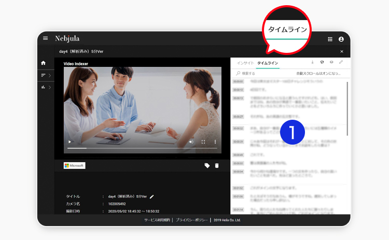Jump to timestamp 00:00:13
Image resolution: width=389 pixels, height=240 pixels.
click(x=238, y=98)
